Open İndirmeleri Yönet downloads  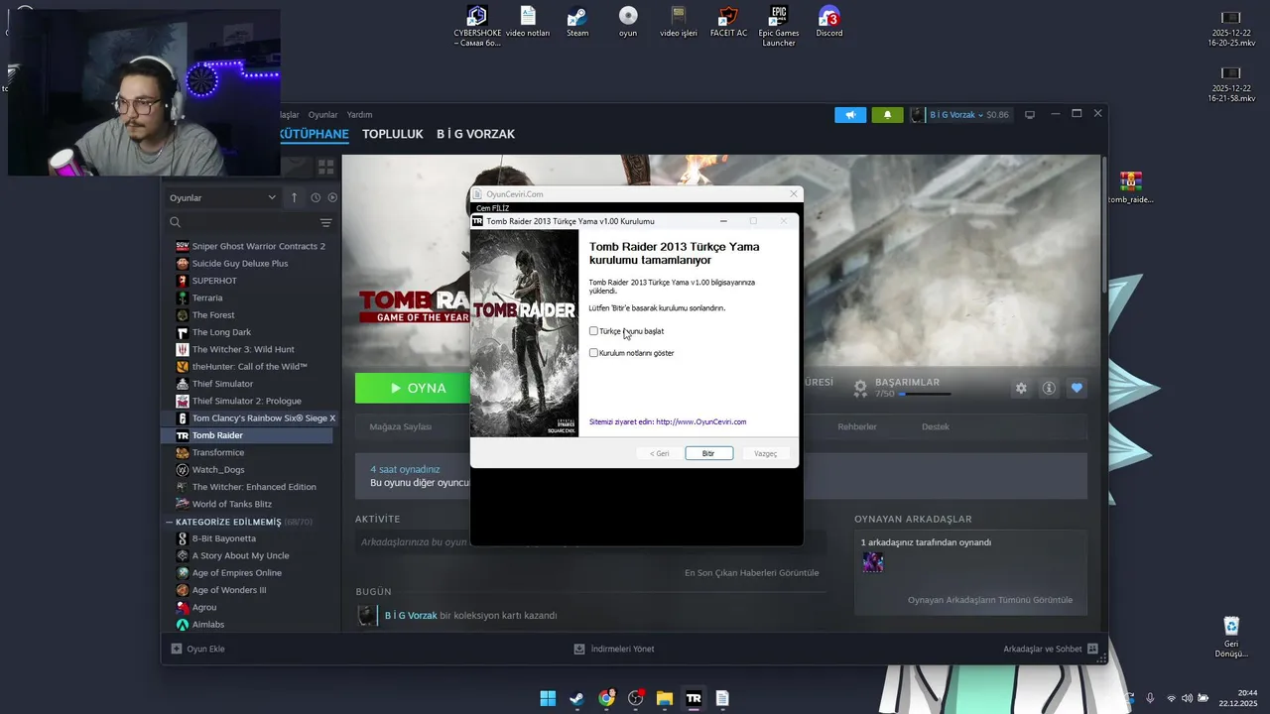click(614, 649)
